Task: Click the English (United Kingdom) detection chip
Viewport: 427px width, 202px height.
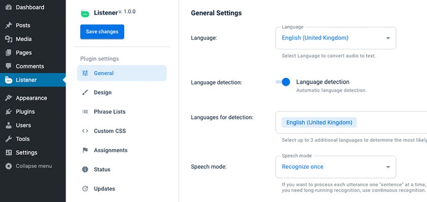Action: point(319,123)
